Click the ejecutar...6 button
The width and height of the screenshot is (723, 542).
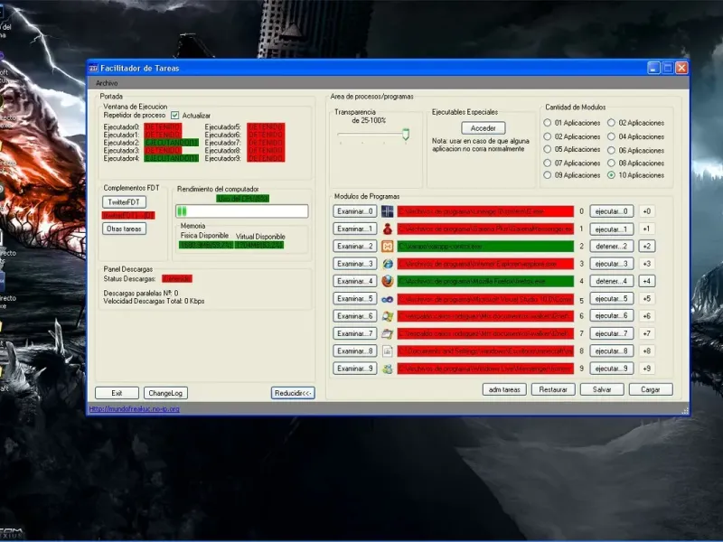[x=612, y=316]
